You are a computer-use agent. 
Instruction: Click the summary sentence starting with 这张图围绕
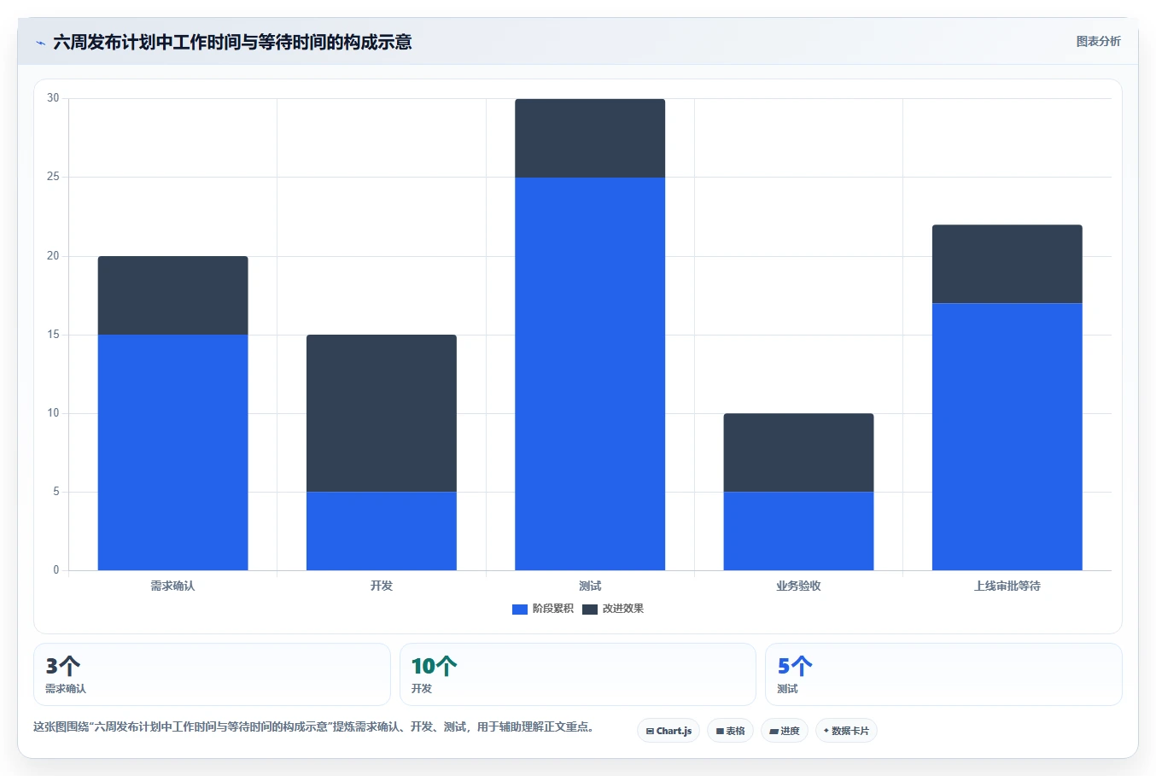pos(314,727)
